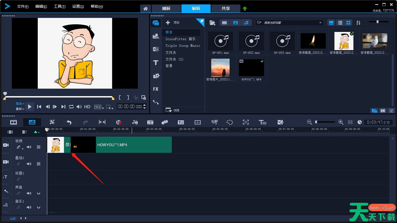Open Auto Music tool icon
The image size is (397, 223).
point(150,122)
